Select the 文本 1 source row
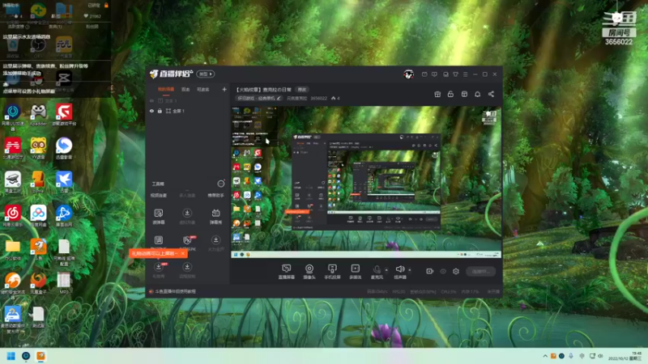 tap(188, 100)
